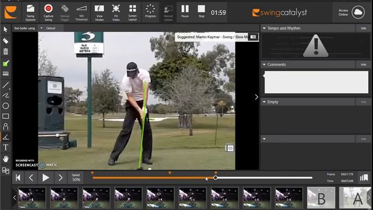
Task: Jump to the first frame
Action: [18, 177]
